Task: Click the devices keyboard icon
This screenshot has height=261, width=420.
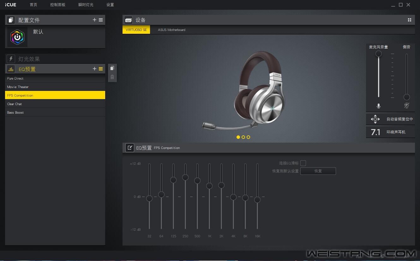Action: (129, 20)
